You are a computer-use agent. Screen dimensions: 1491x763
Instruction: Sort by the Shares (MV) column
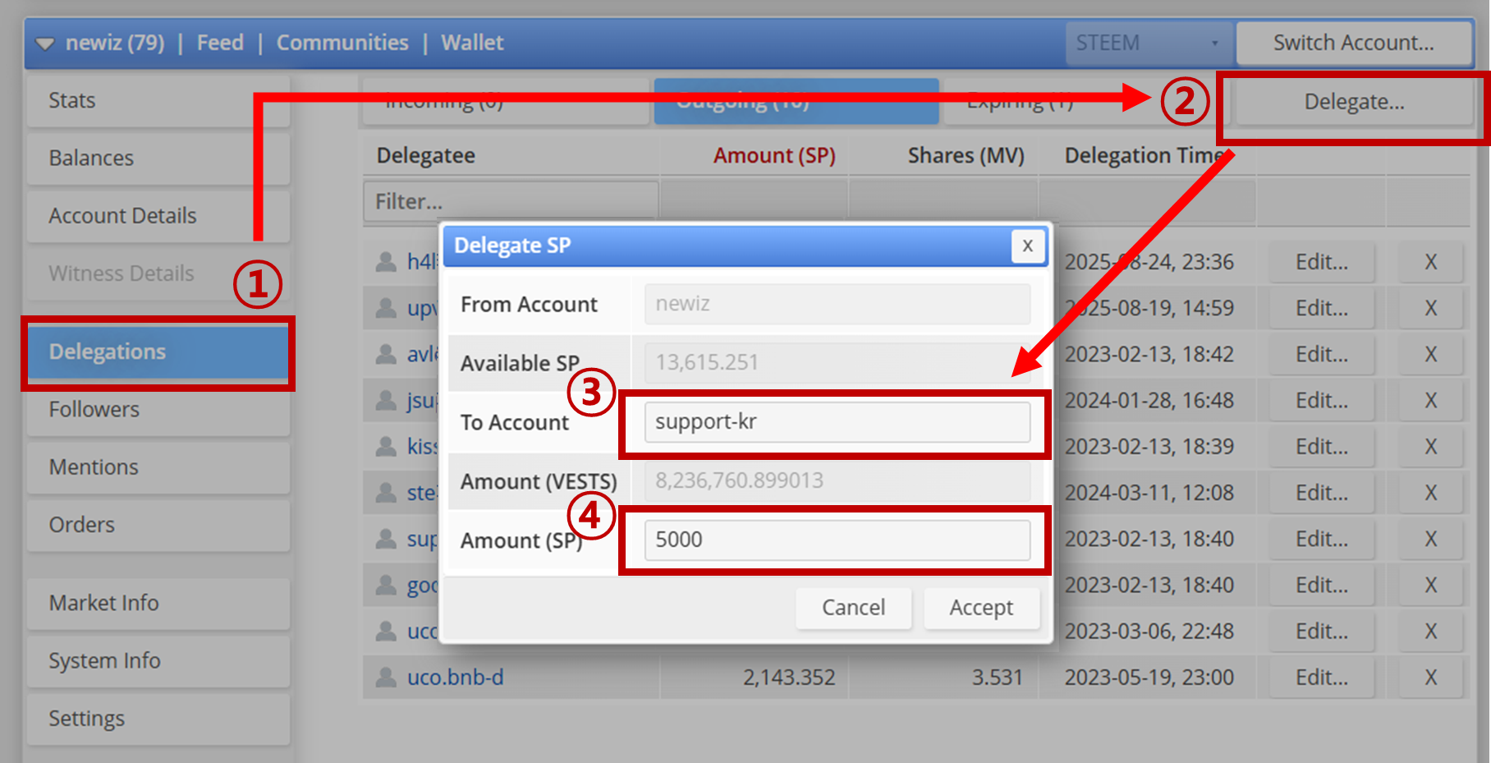click(966, 155)
